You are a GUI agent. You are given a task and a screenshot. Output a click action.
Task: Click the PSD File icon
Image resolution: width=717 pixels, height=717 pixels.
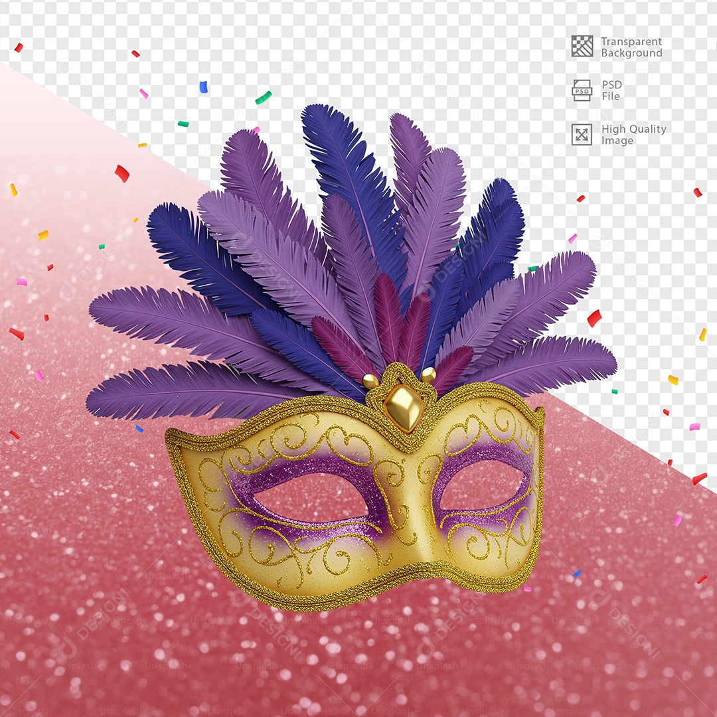[582, 90]
